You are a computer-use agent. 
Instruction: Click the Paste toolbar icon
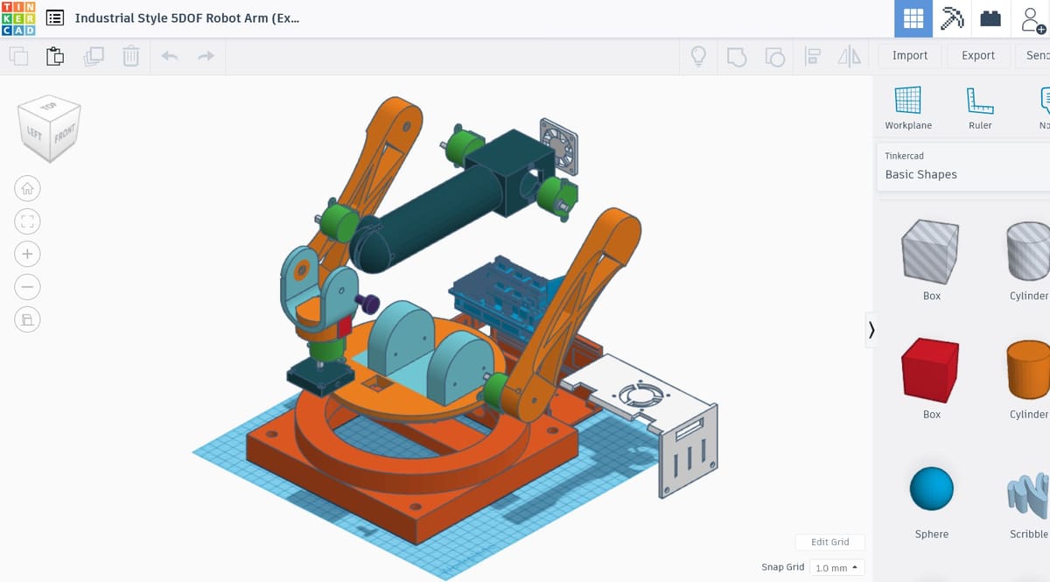pyautogui.click(x=54, y=57)
